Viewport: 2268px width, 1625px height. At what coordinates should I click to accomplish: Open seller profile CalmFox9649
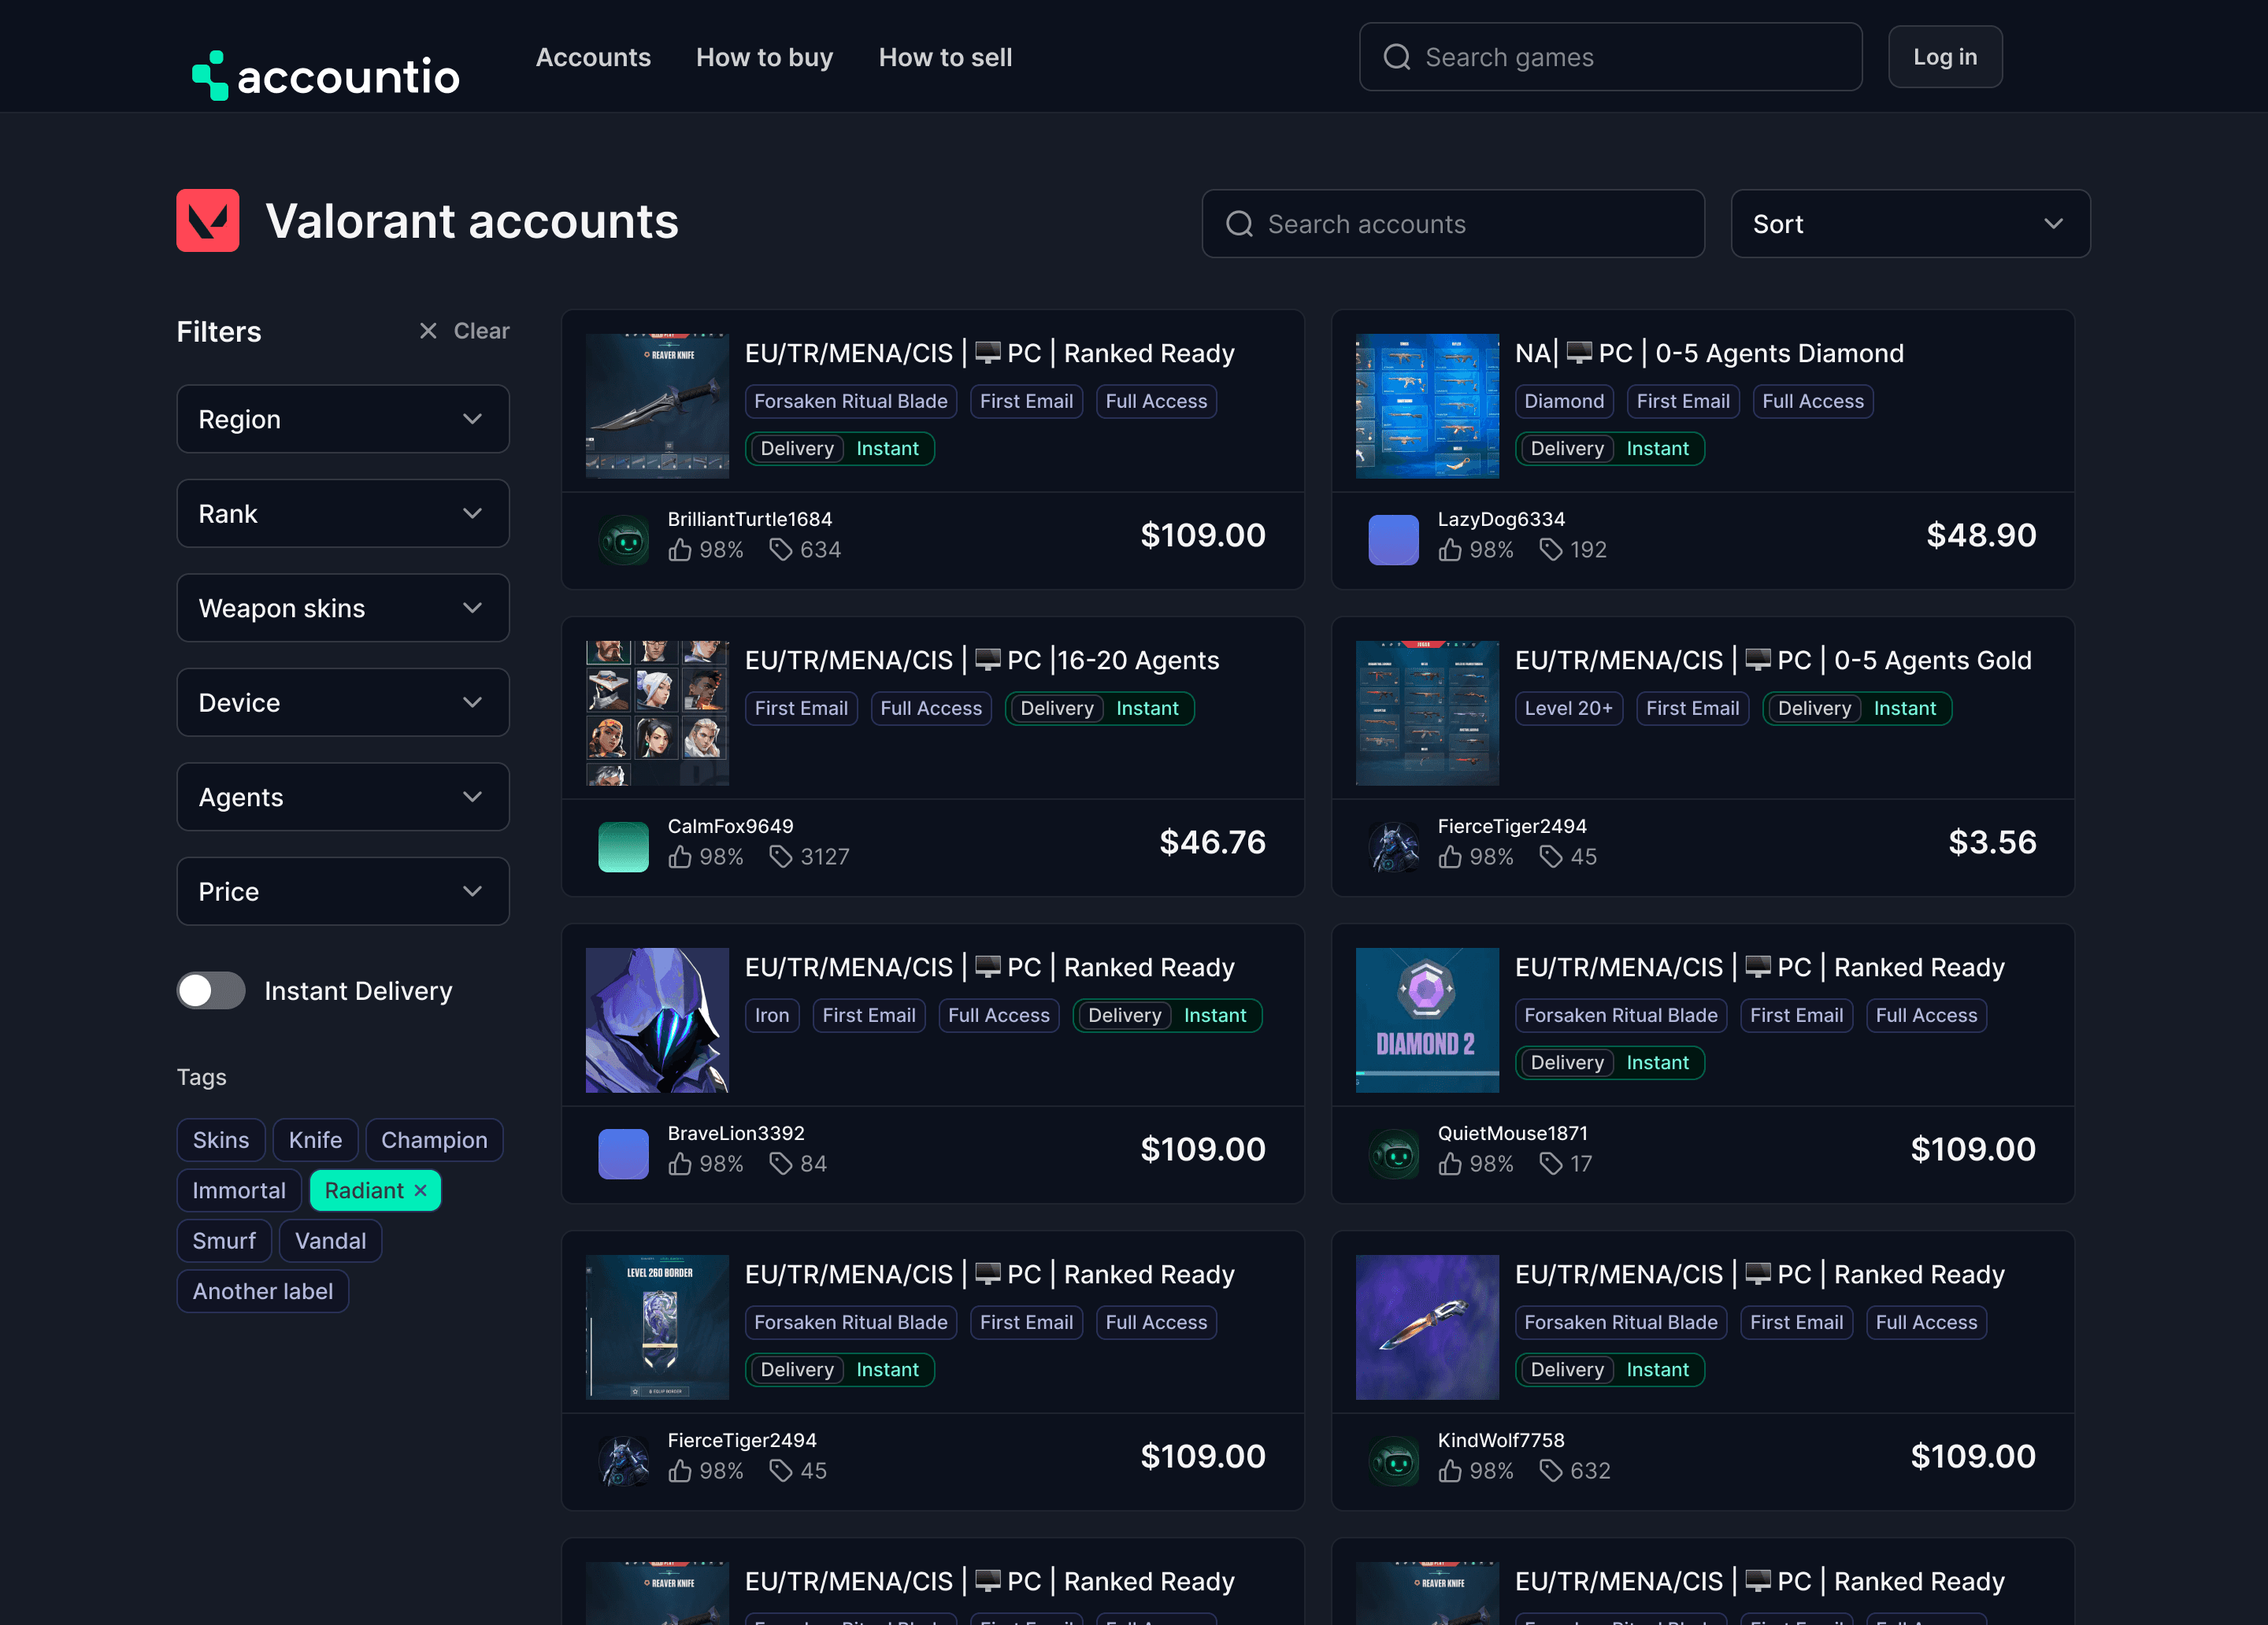730,826
